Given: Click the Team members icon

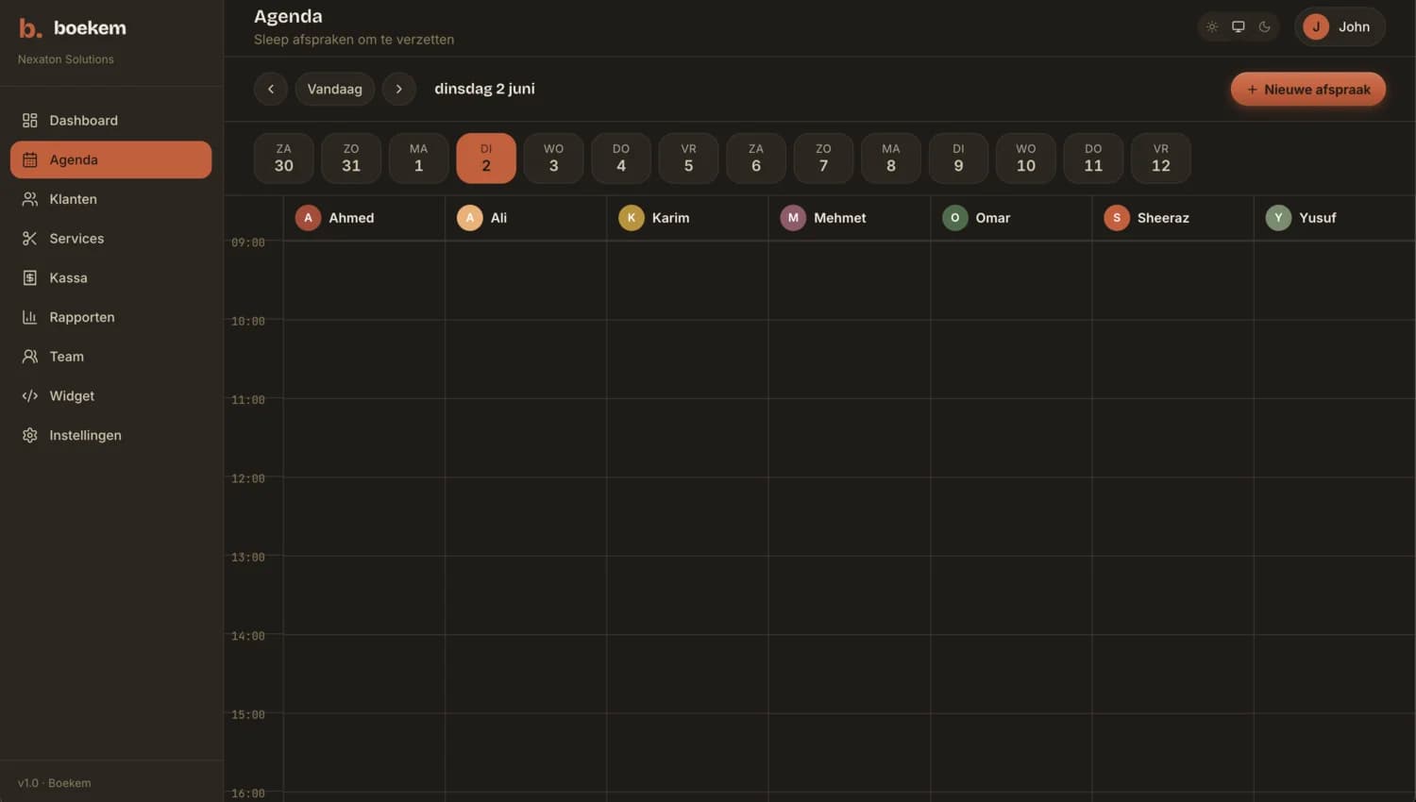Looking at the screenshot, I should pyautogui.click(x=30, y=357).
